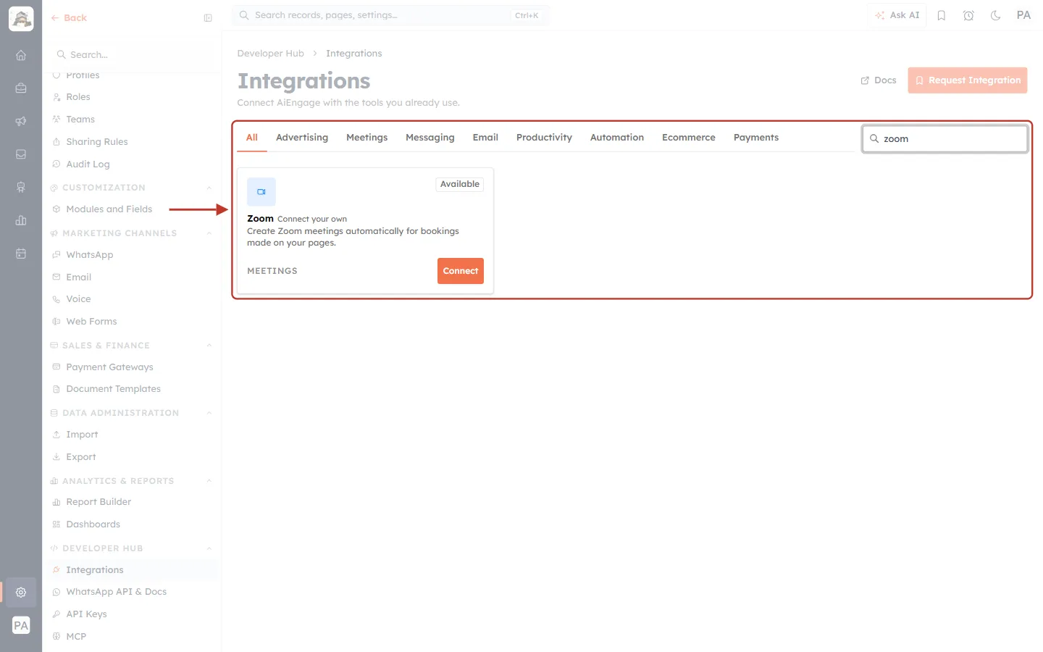This screenshot has width=1043, height=652.
Task: Switch to the Ecommerce tab
Action: [x=688, y=138]
